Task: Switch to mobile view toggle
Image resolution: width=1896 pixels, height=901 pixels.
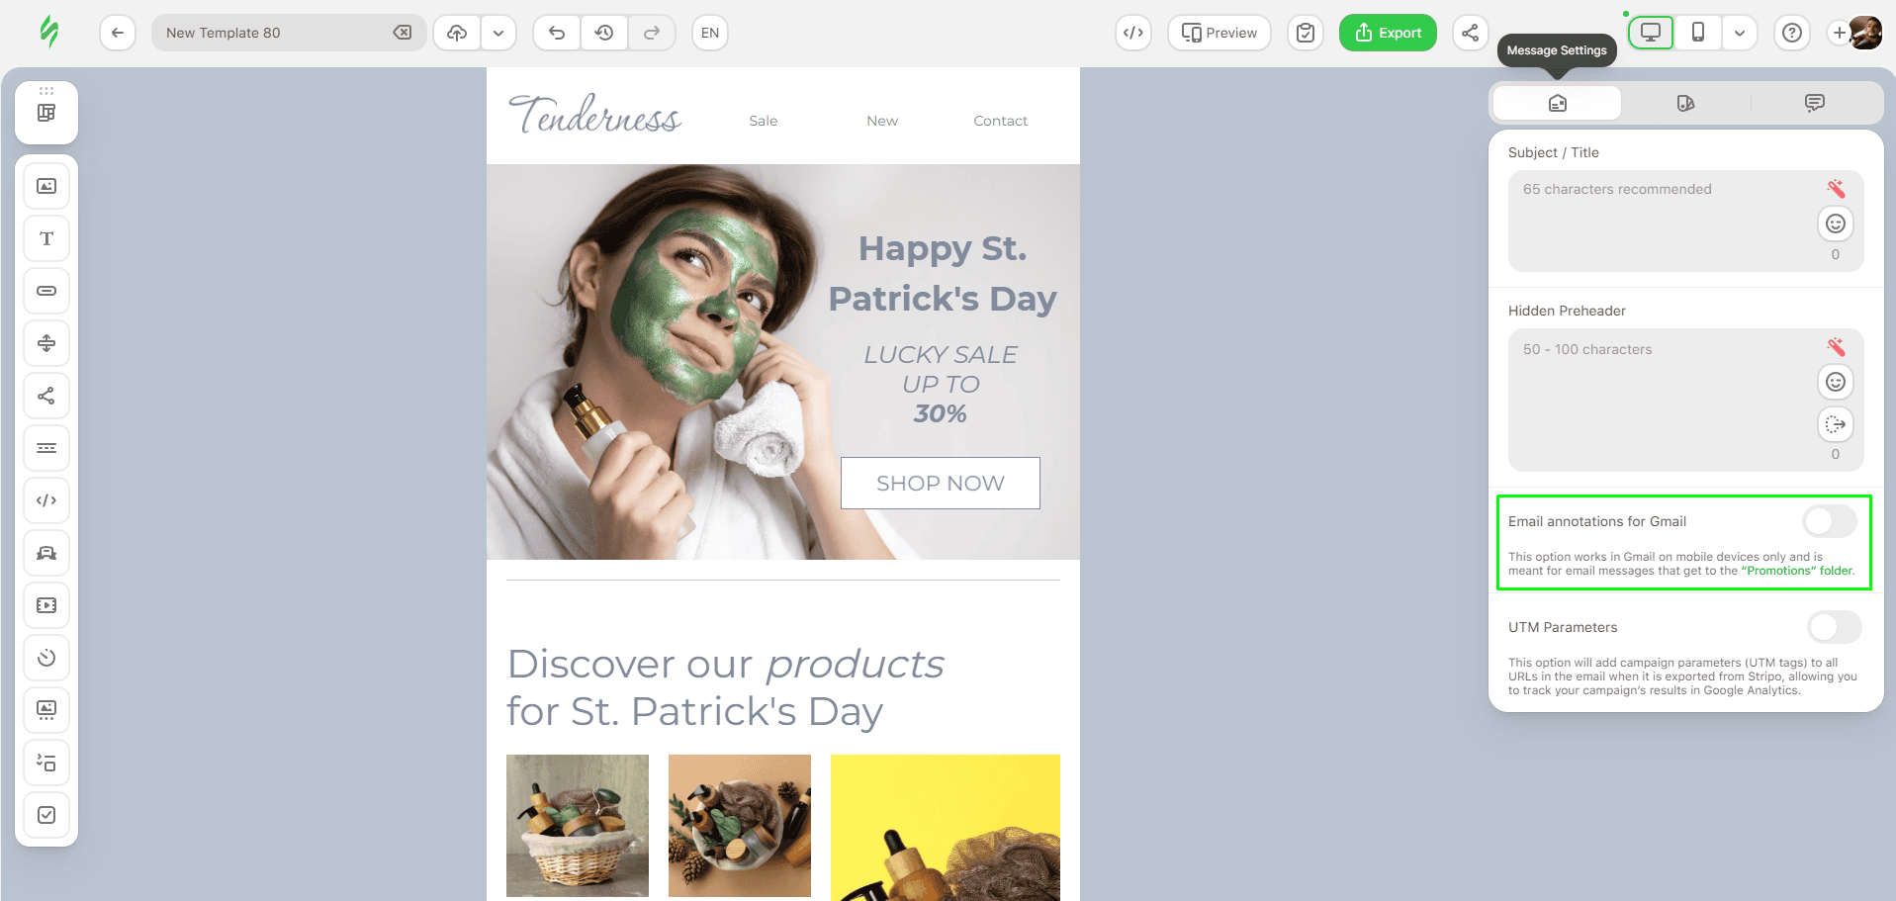Action: (x=1698, y=32)
